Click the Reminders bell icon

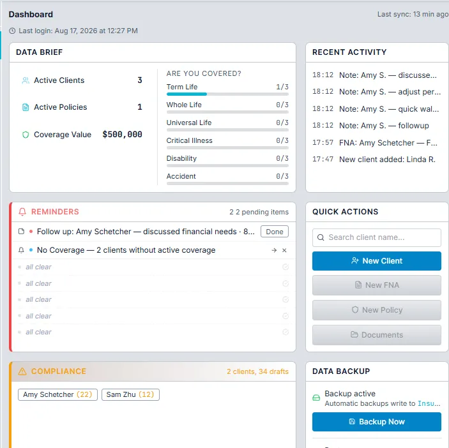pyautogui.click(x=22, y=212)
